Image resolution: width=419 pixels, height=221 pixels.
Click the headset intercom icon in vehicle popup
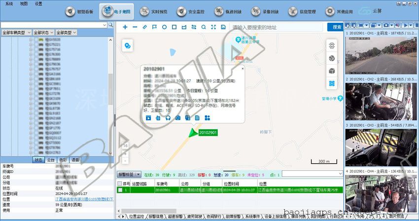pos(168,118)
